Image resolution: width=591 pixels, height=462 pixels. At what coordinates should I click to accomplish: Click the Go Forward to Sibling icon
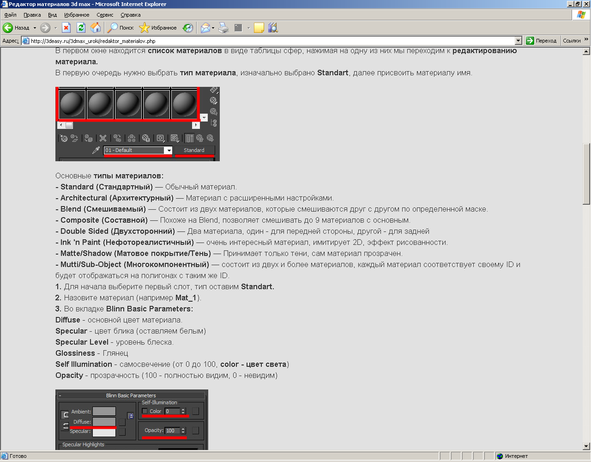[210, 138]
